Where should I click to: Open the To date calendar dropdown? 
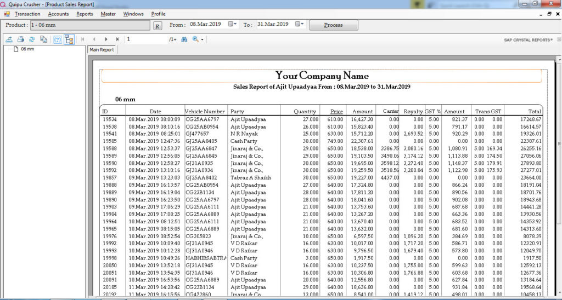click(x=300, y=25)
